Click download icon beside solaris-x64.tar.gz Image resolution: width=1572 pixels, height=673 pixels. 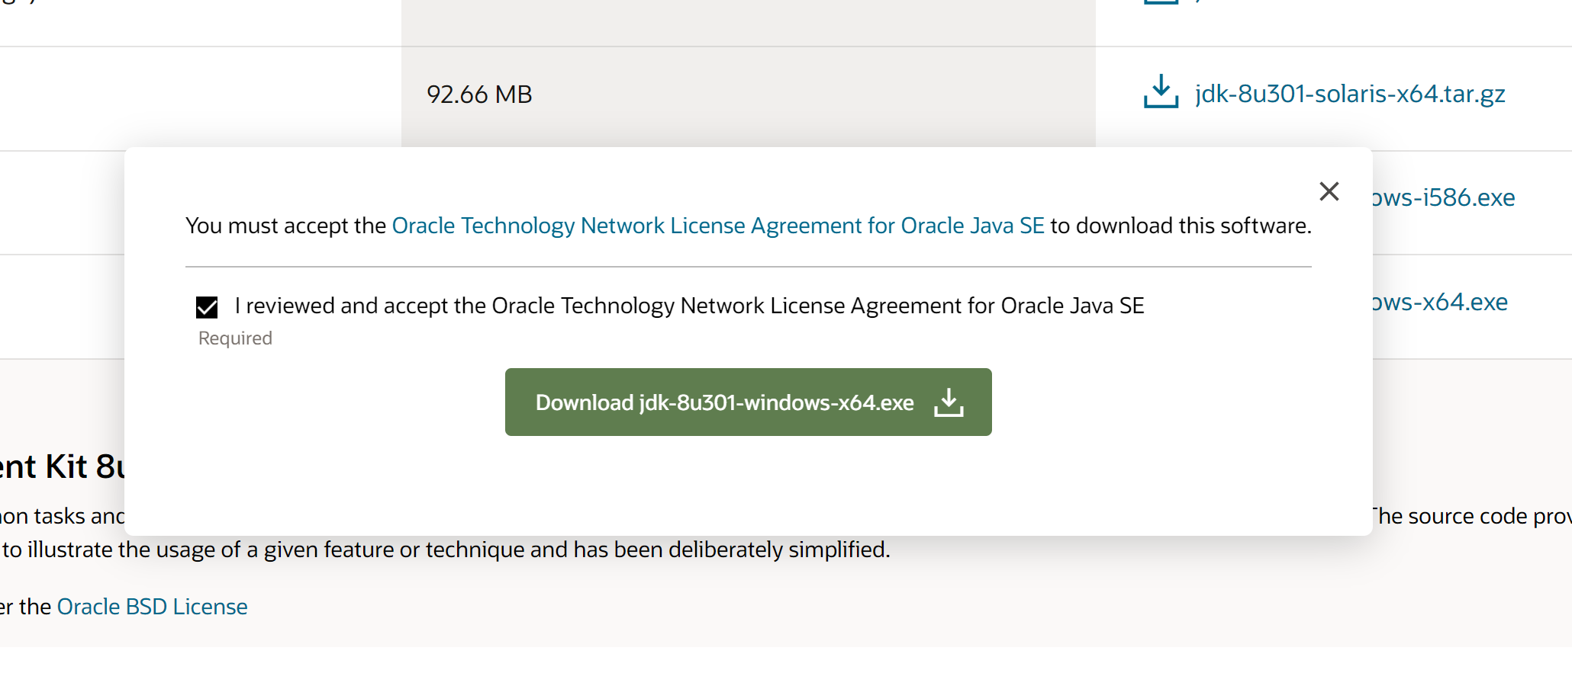1161,91
